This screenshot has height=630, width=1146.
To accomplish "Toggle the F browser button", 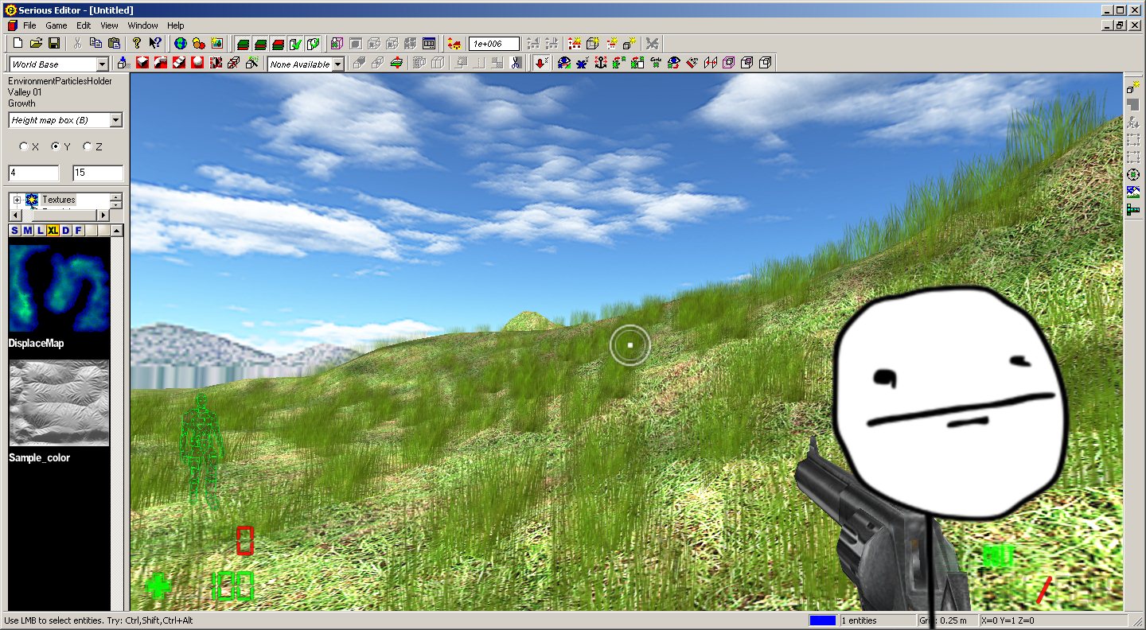I will click(x=78, y=231).
